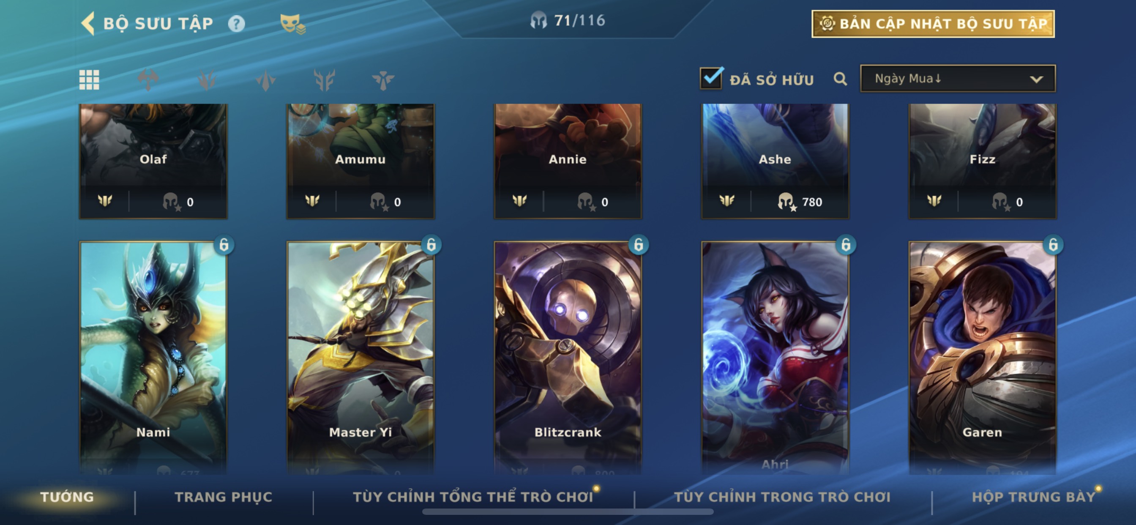The width and height of the screenshot is (1136, 525).
Task: Open the theater mask loadout icon
Action: tap(292, 24)
